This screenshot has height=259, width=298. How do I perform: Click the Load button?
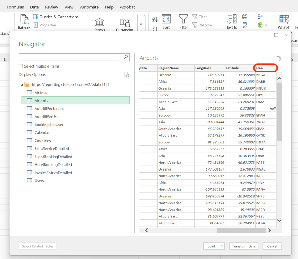point(211,246)
